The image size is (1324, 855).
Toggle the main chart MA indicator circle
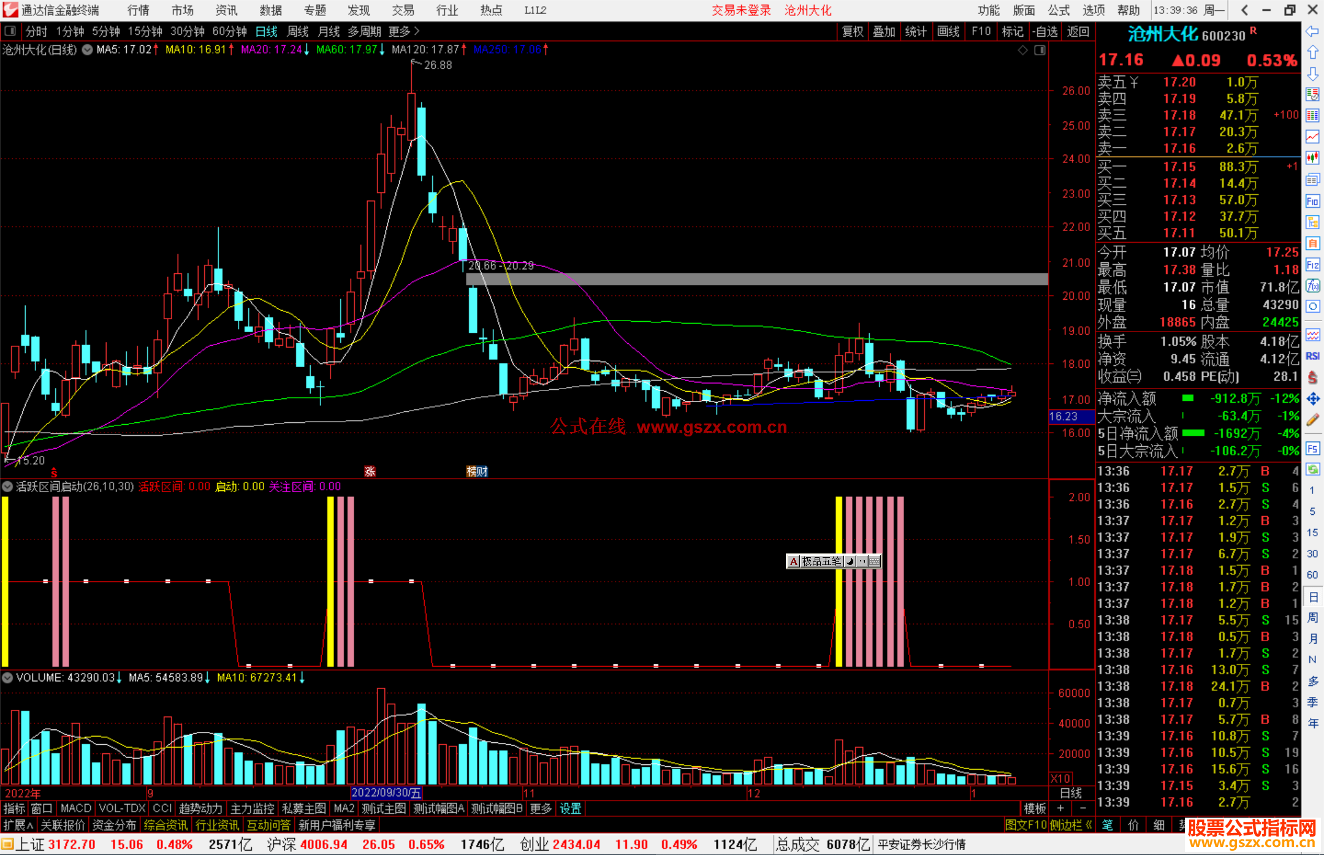point(88,50)
